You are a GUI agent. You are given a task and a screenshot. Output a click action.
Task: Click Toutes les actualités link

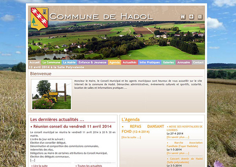(x=89, y=166)
